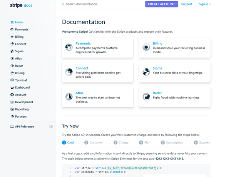Click the Terminal icon in sidebar

12,80
